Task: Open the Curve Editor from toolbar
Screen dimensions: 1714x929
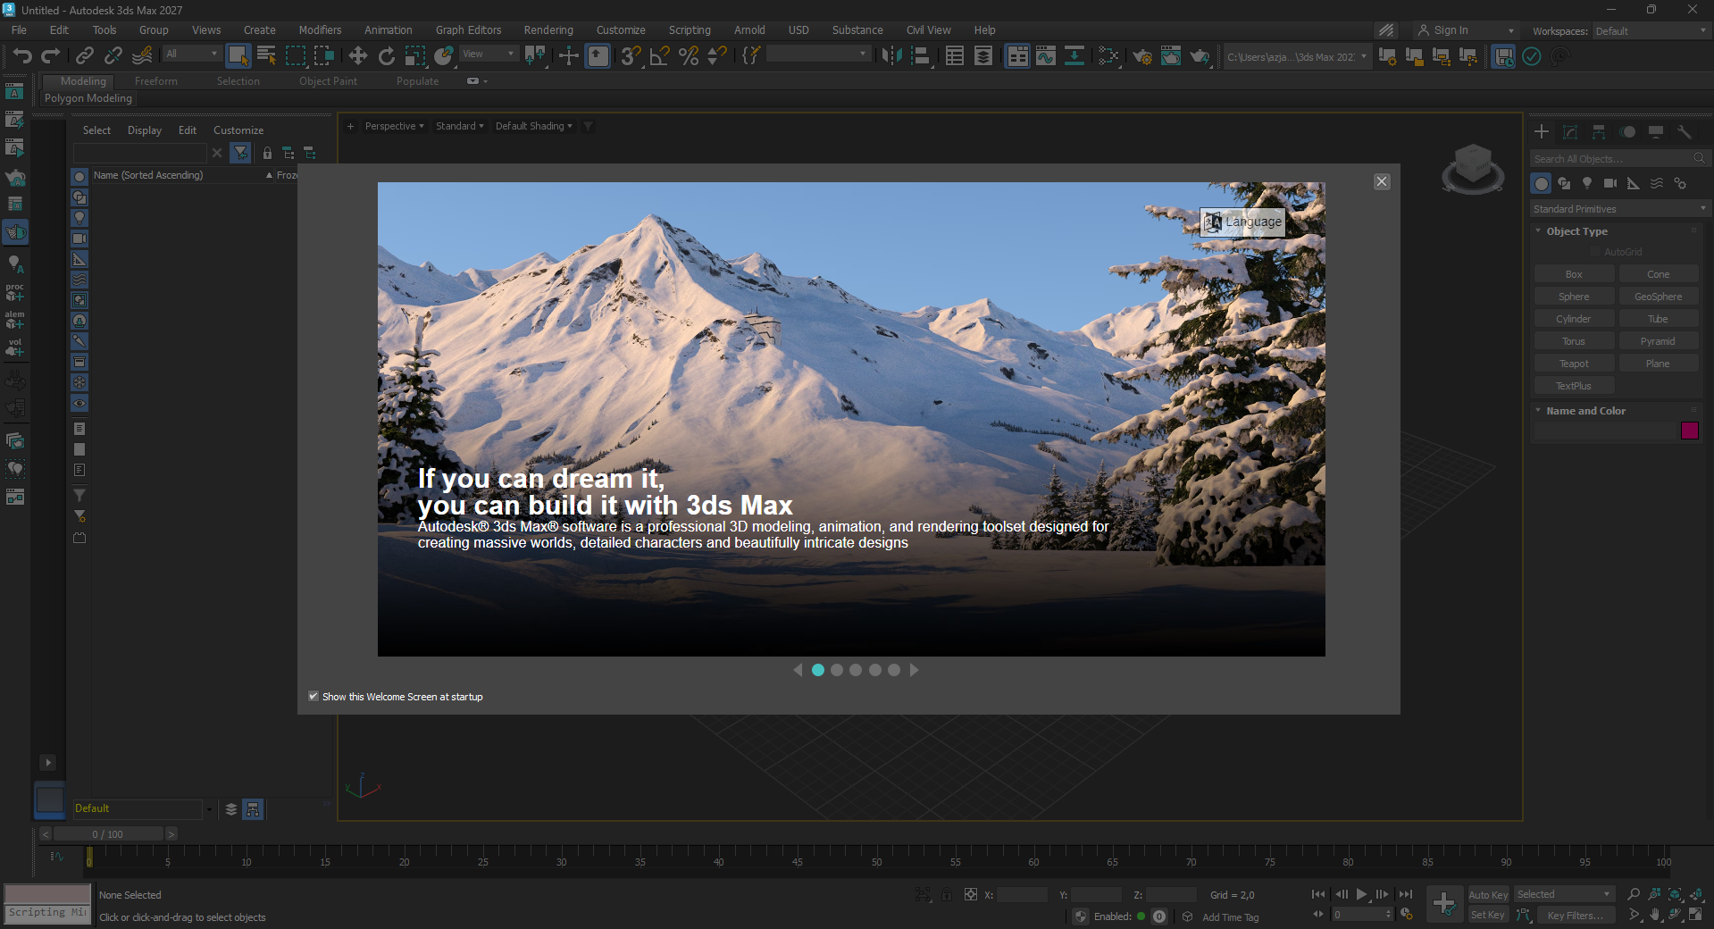Action: click(x=1046, y=56)
